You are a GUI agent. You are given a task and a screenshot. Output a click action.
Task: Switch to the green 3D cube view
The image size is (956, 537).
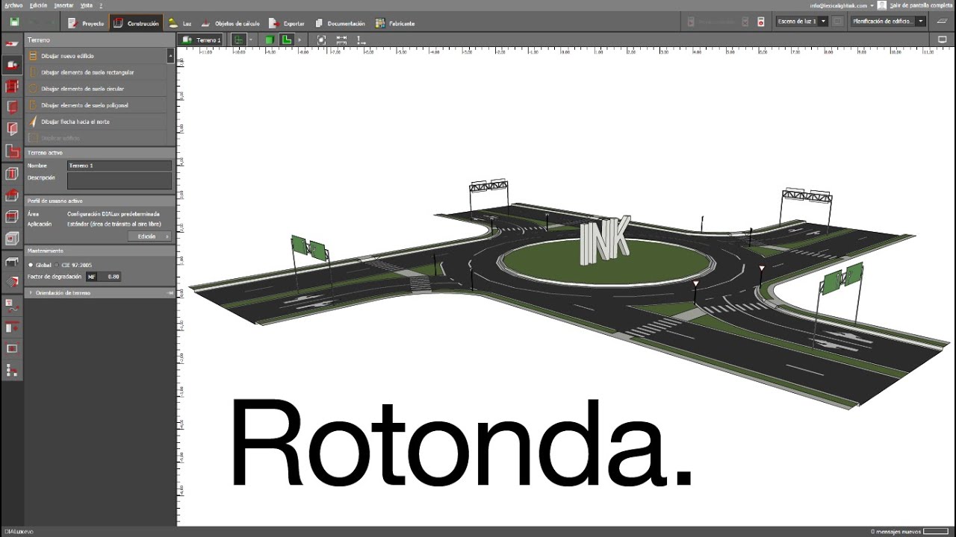(x=270, y=40)
